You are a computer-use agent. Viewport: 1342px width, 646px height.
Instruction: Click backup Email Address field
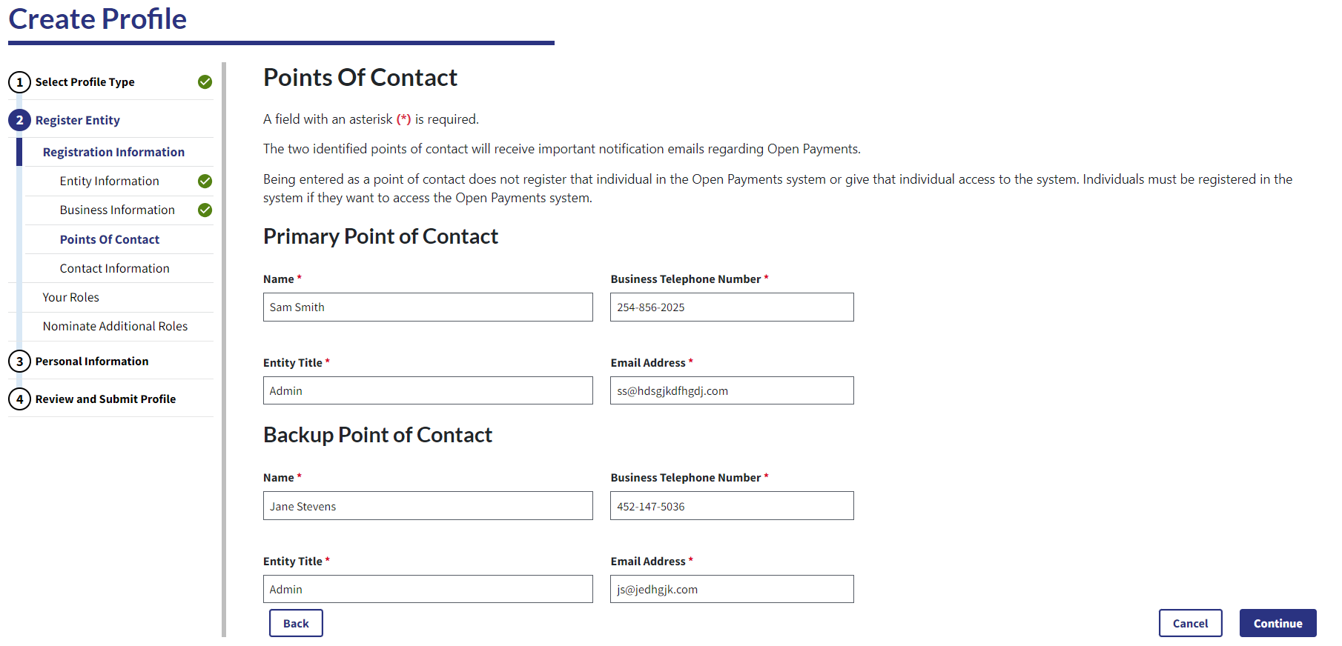tap(732, 589)
